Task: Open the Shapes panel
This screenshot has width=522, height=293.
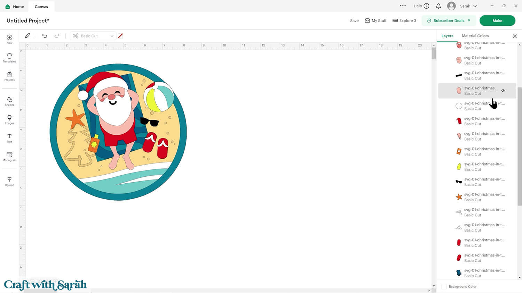Action: (9, 101)
